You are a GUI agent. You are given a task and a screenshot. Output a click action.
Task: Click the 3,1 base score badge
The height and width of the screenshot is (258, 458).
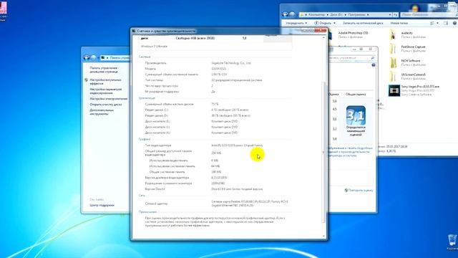coord(356,115)
